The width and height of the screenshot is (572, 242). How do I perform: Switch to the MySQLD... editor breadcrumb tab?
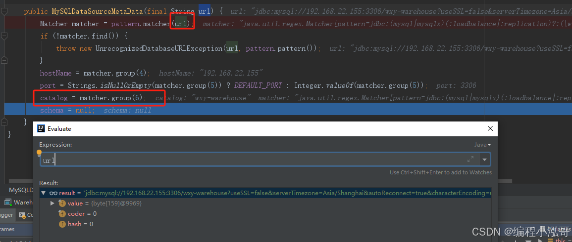[x=21, y=190]
